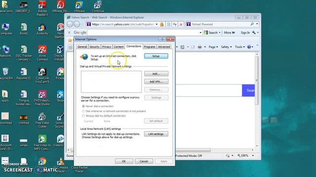
Task: Open the Google toolbar search box dropdown
Action: (x=200, y=32)
